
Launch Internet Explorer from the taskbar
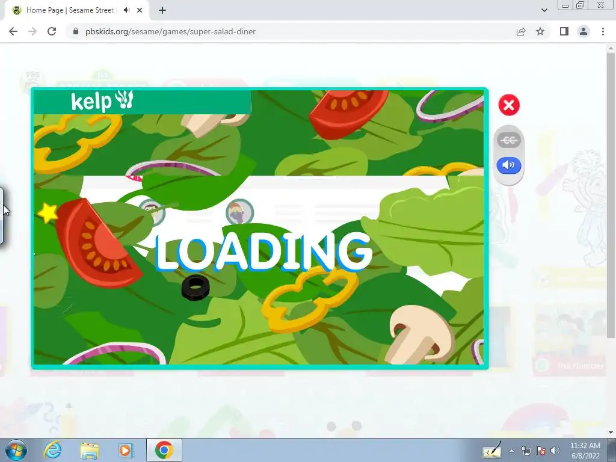pos(53,450)
